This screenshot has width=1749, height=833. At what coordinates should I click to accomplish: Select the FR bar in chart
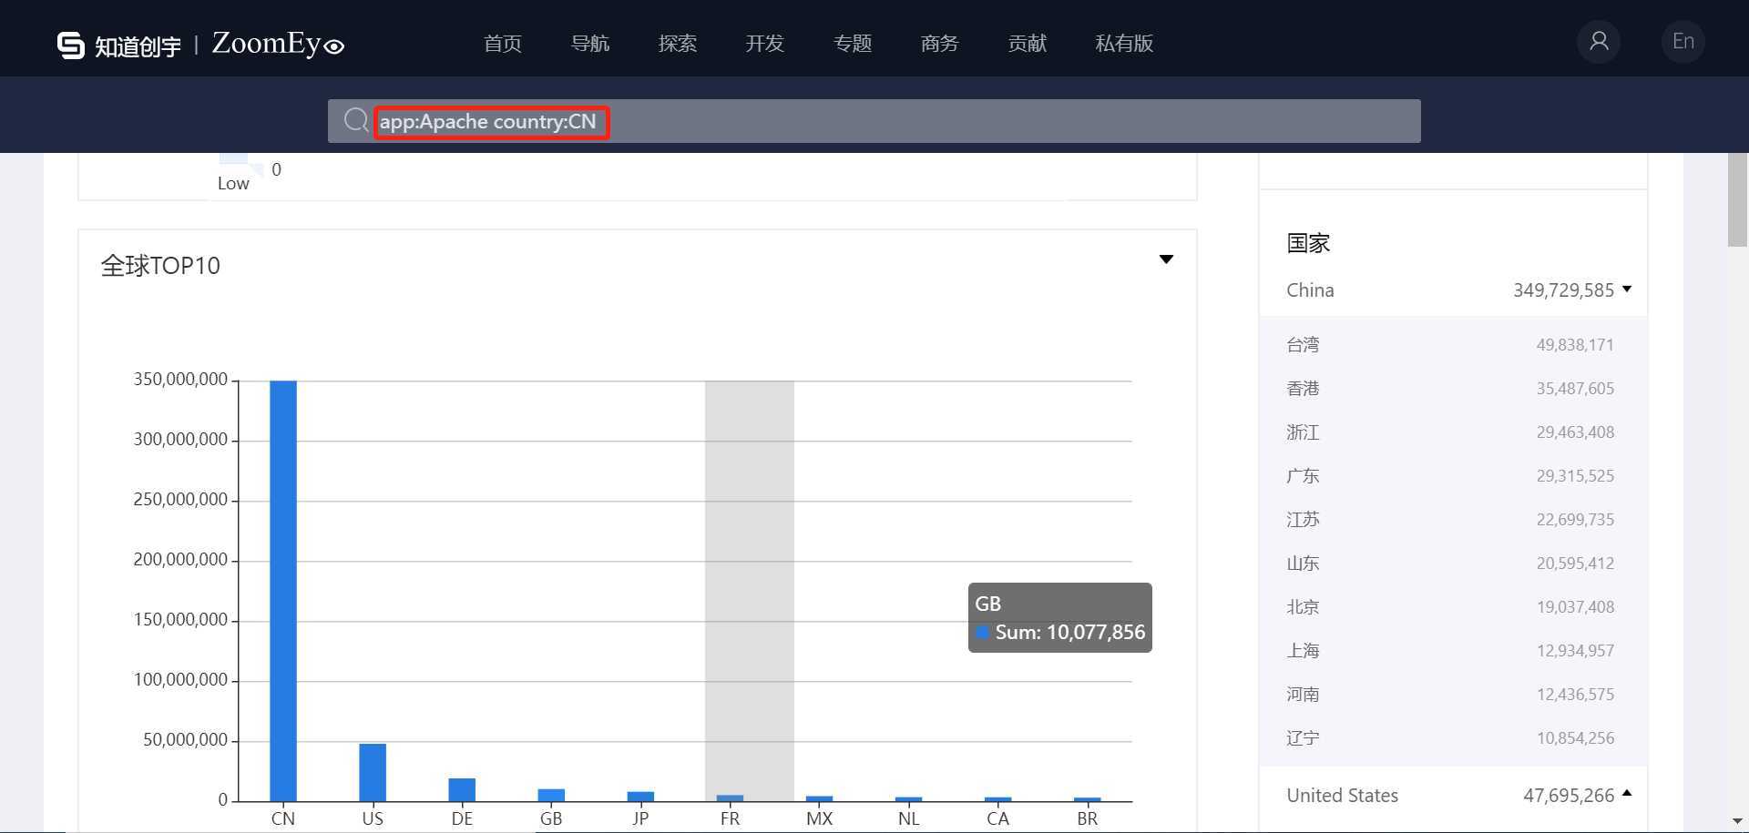(x=730, y=798)
